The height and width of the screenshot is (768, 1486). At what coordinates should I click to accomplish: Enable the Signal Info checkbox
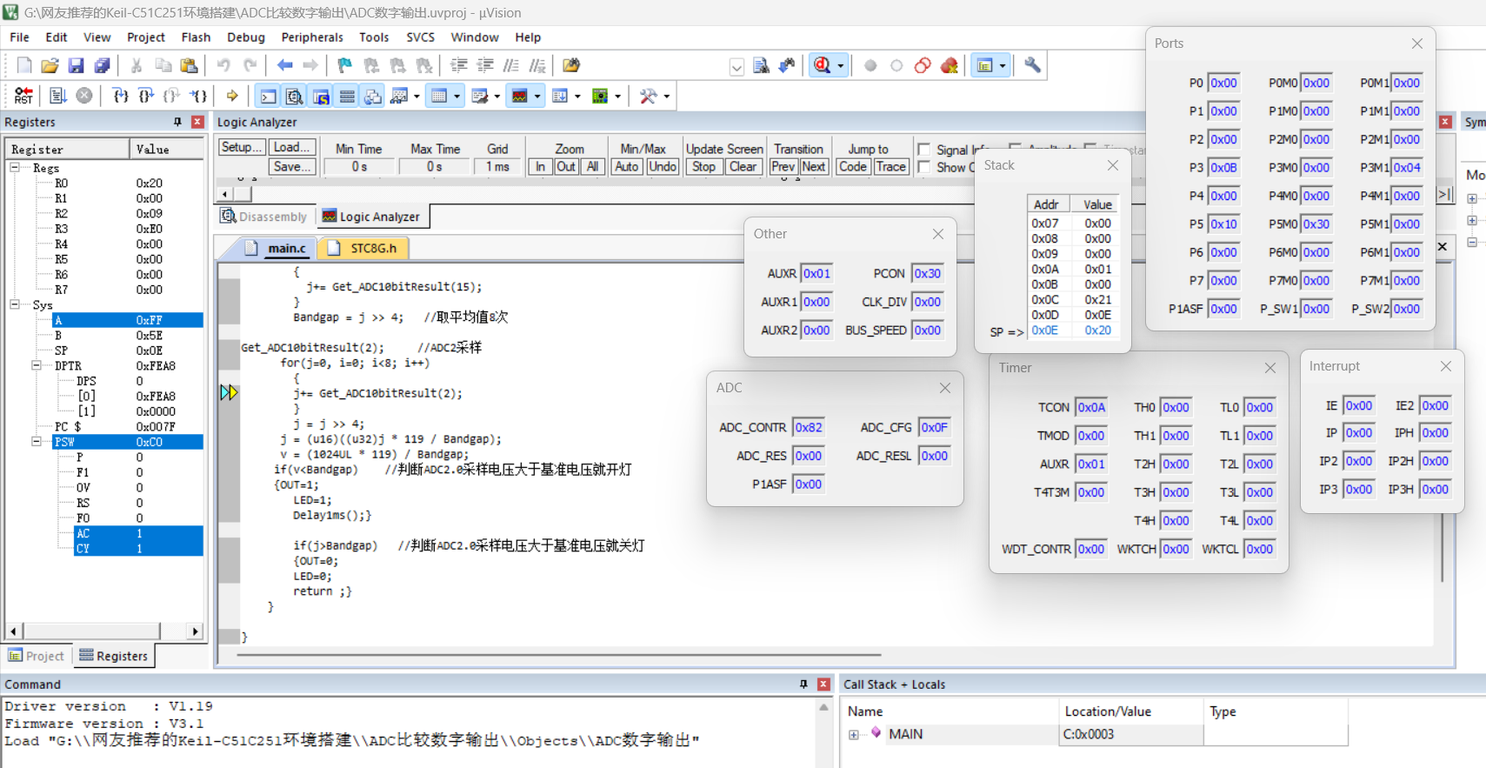point(924,150)
